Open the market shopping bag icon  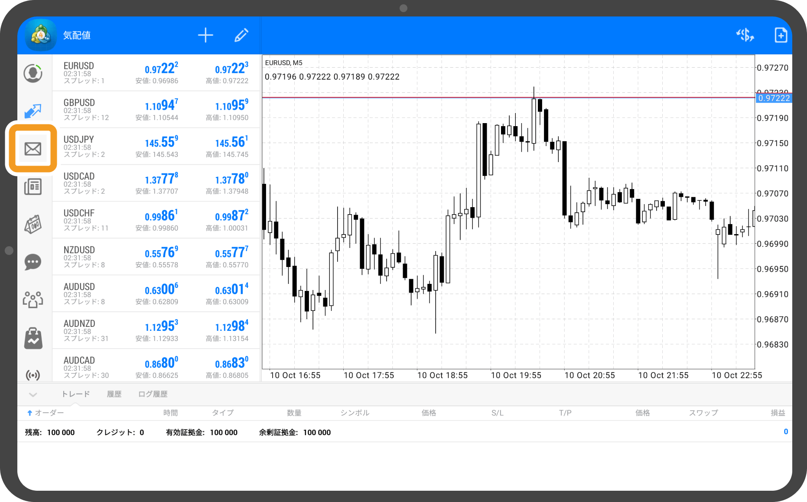point(33,338)
